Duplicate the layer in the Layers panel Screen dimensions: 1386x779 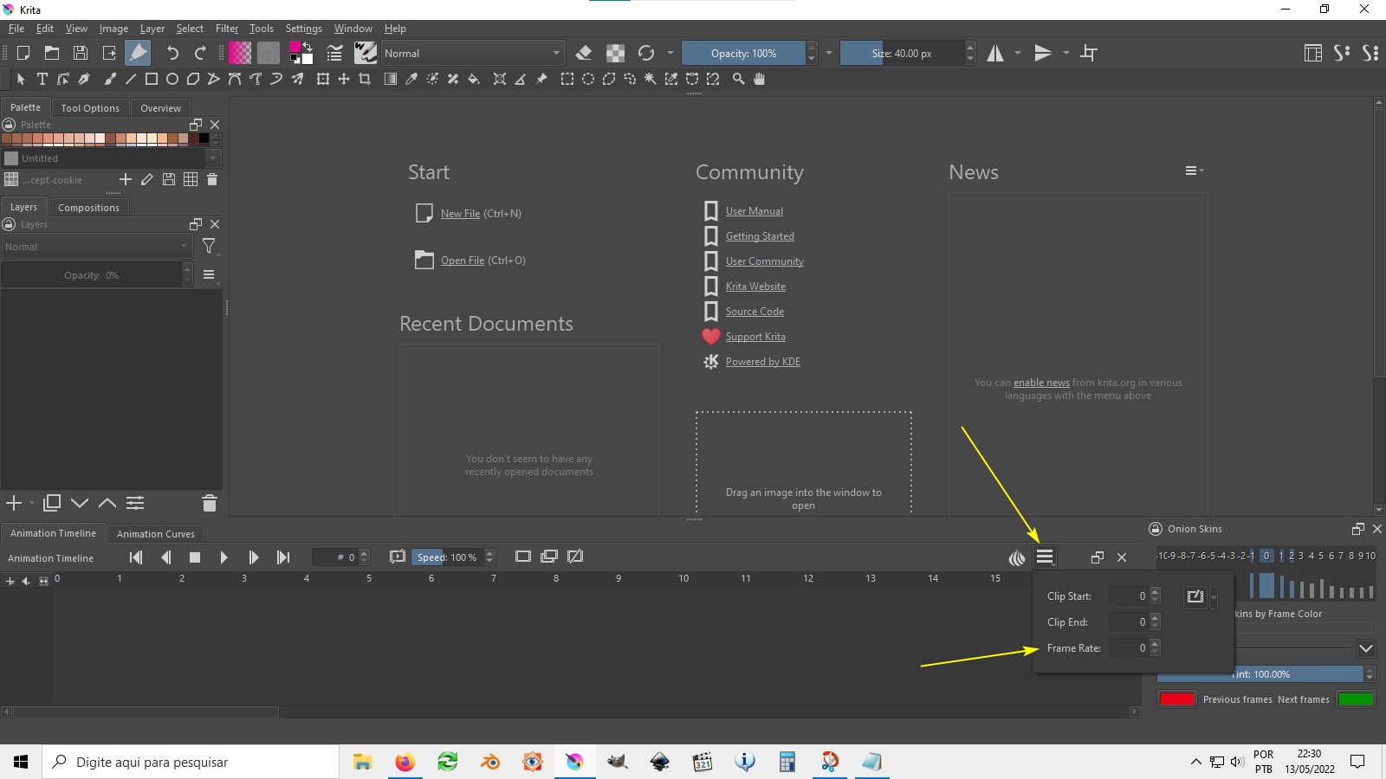(x=52, y=503)
